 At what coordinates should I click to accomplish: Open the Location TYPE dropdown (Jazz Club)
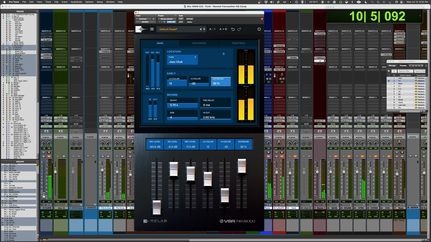pyautogui.click(x=182, y=60)
